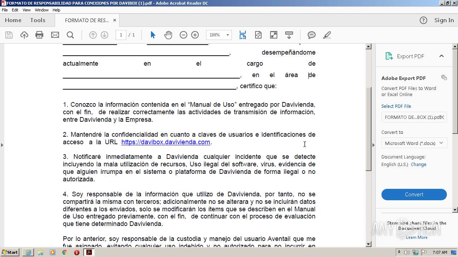This screenshot has width=458, height=257.
Task: Open the Edit menu
Action: 15,10
